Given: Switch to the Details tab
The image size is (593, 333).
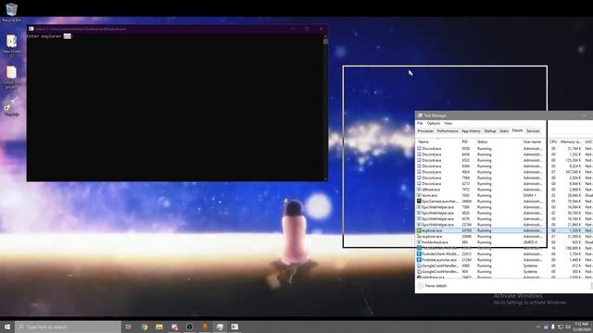Looking at the screenshot, I should (x=517, y=130).
